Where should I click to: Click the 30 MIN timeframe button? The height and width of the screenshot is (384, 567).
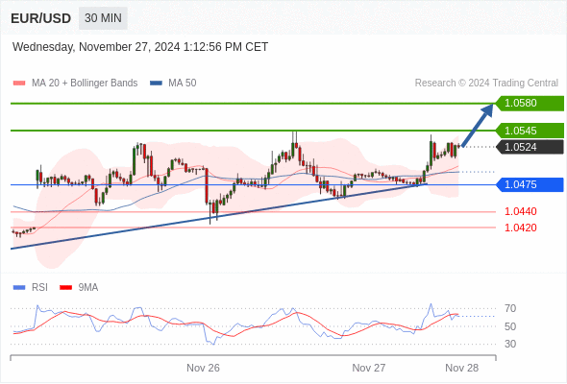(x=103, y=18)
